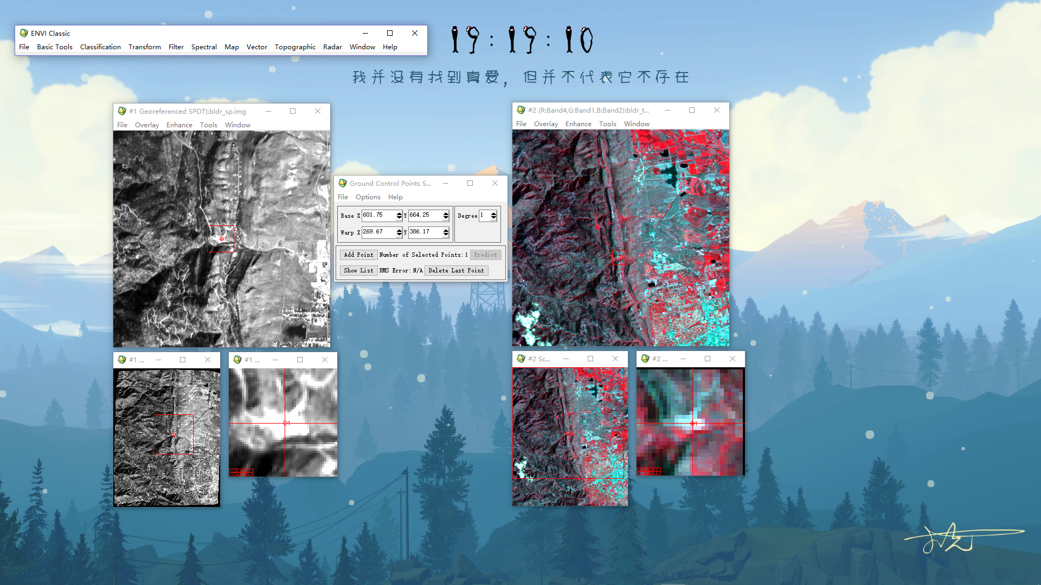Open Window menu of the #2 Band4 display
This screenshot has width=1041, height=585.
[637, 124]
